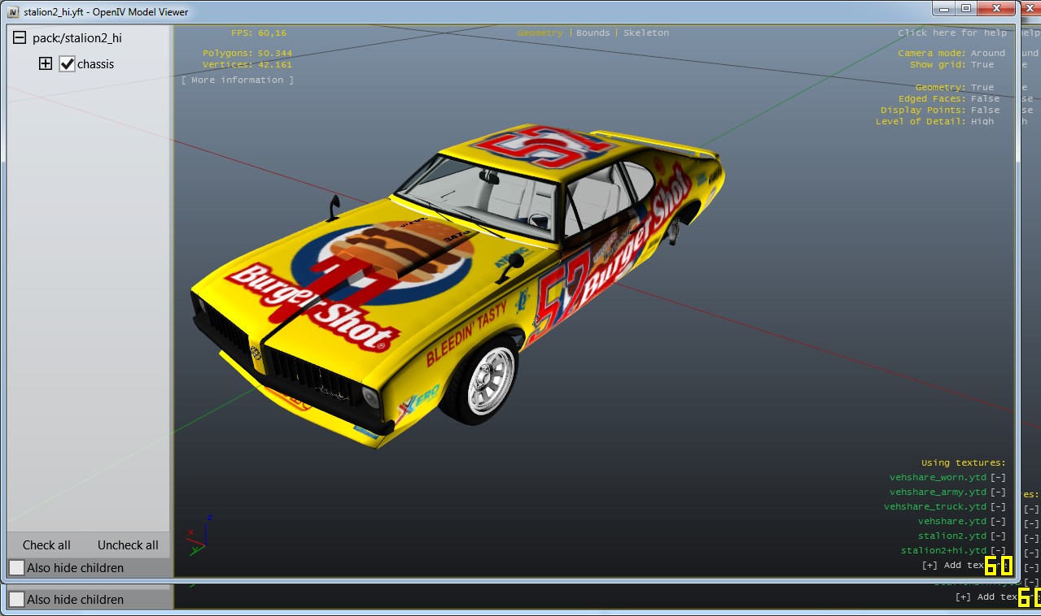Change Camera mode Around setting
The image size is (1041, 616).
[988, 53]
